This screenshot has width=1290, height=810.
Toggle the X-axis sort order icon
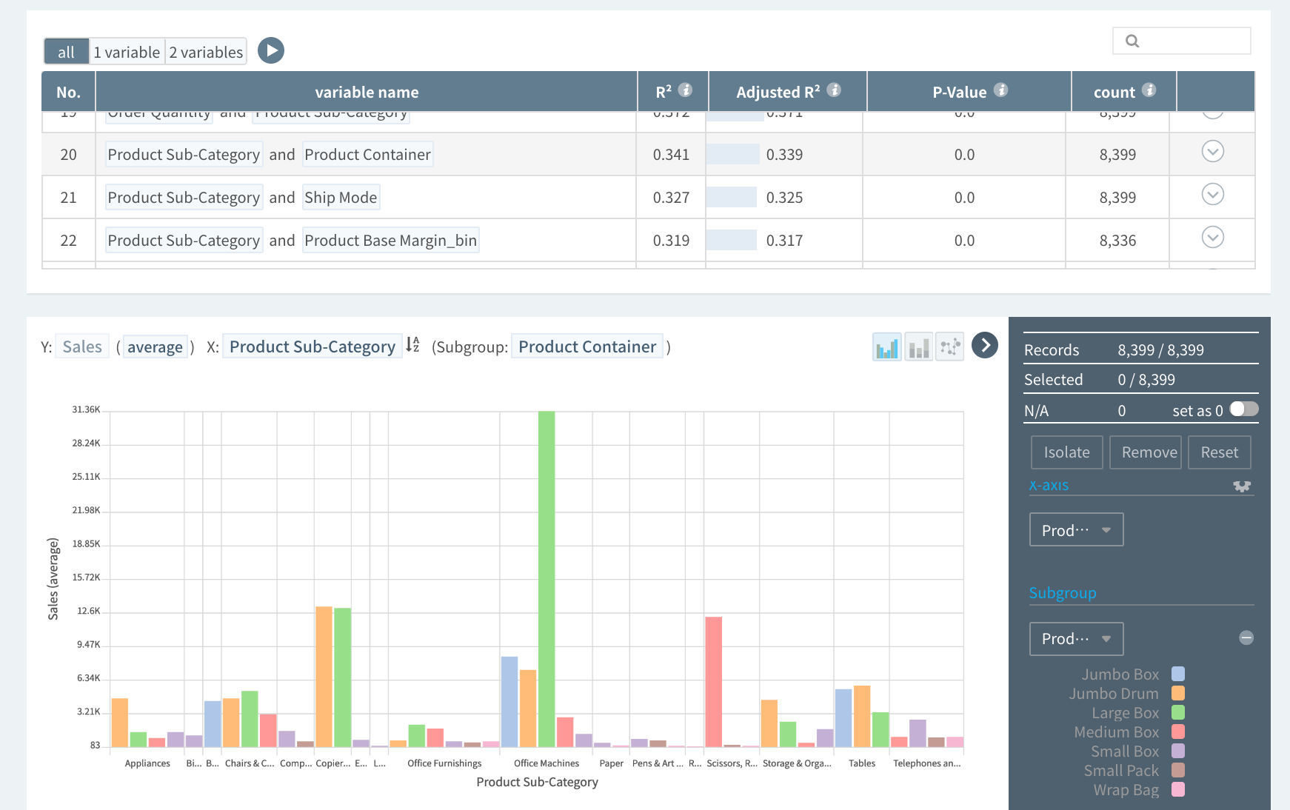(x=412, y=344)
